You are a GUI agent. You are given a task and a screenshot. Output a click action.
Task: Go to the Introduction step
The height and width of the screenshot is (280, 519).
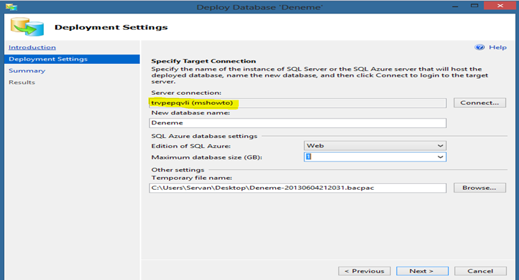tap(32, 47)
